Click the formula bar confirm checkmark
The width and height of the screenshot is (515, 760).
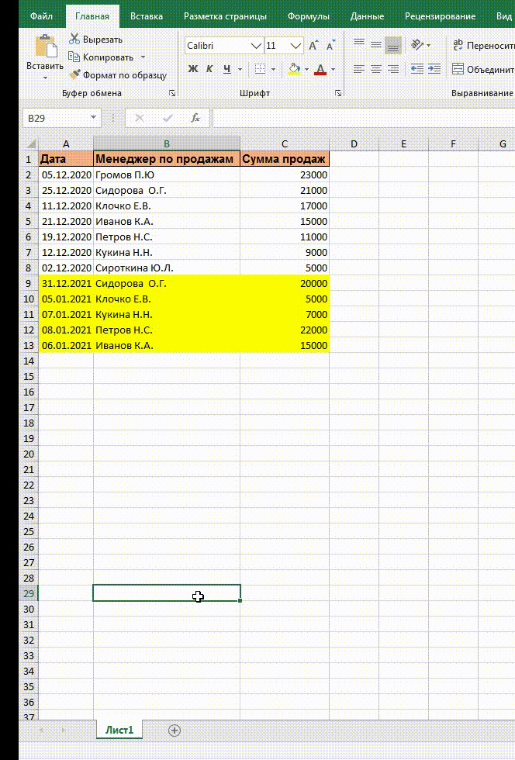[168, 118]
